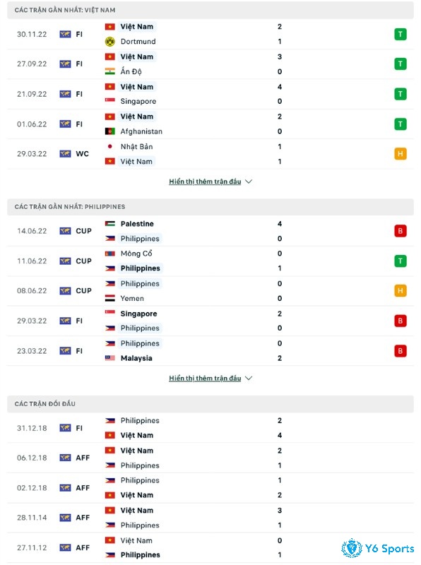Screen dimensions: 421x565
Task: Click the Afghanistan flag icon
Action: pyautogui.click(x=110, y=131)
